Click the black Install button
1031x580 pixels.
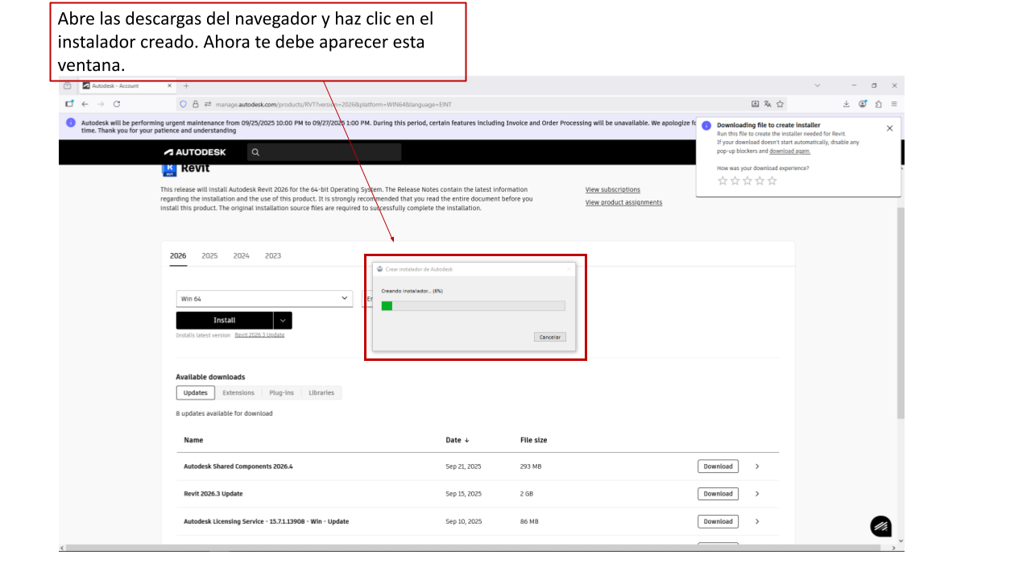tap(225, 321)
